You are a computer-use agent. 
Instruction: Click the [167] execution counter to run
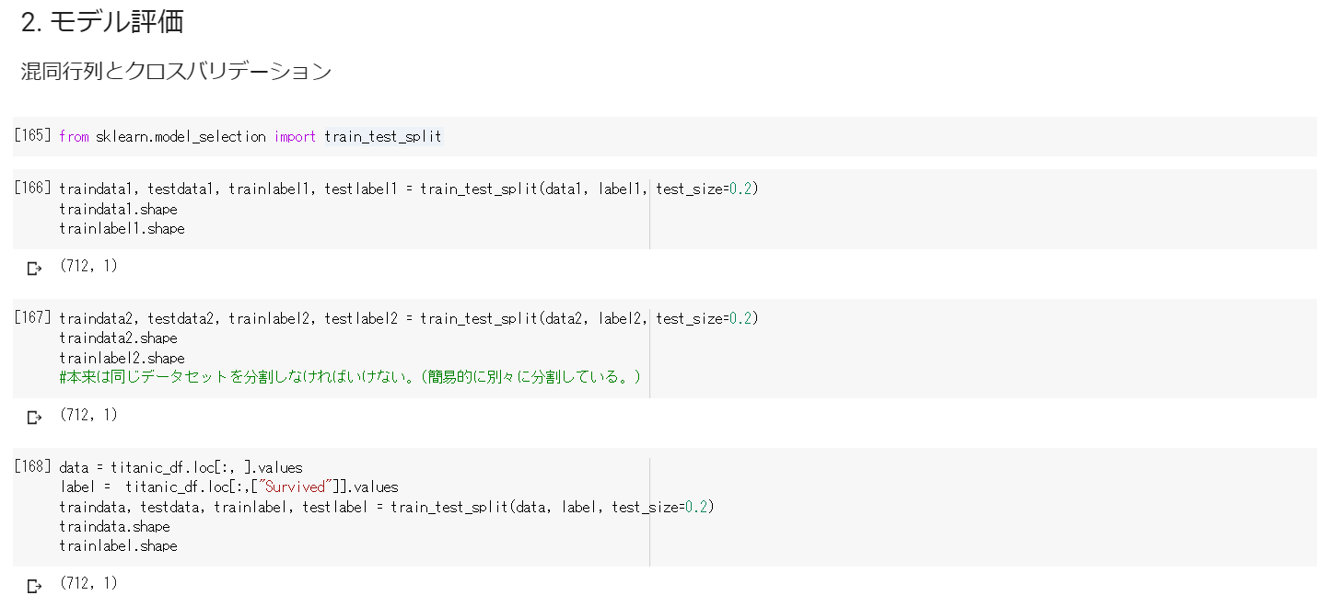point(33,318)
